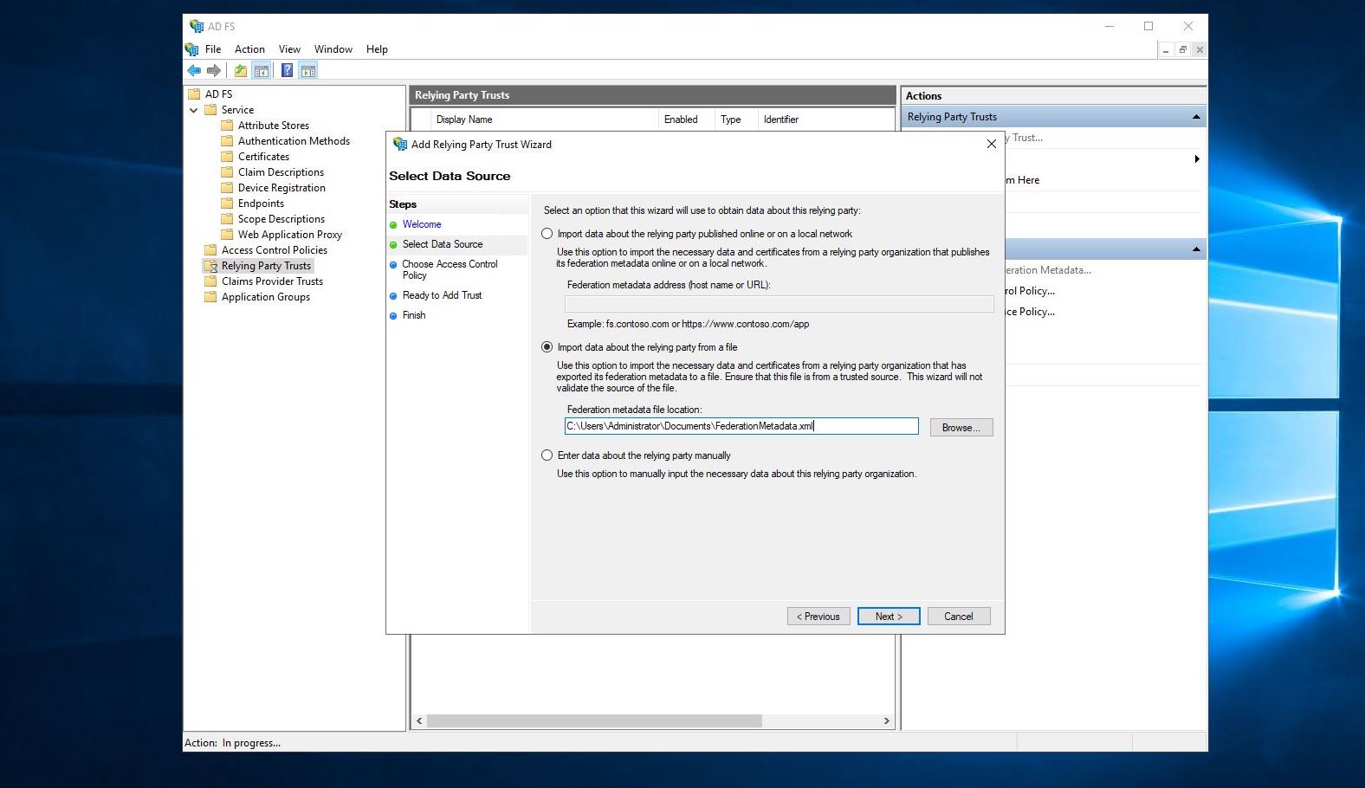Image resolution: width=1365 pixels, height=788 pixels.
Task: Click the Actions pane title
Action: (923, 96)
